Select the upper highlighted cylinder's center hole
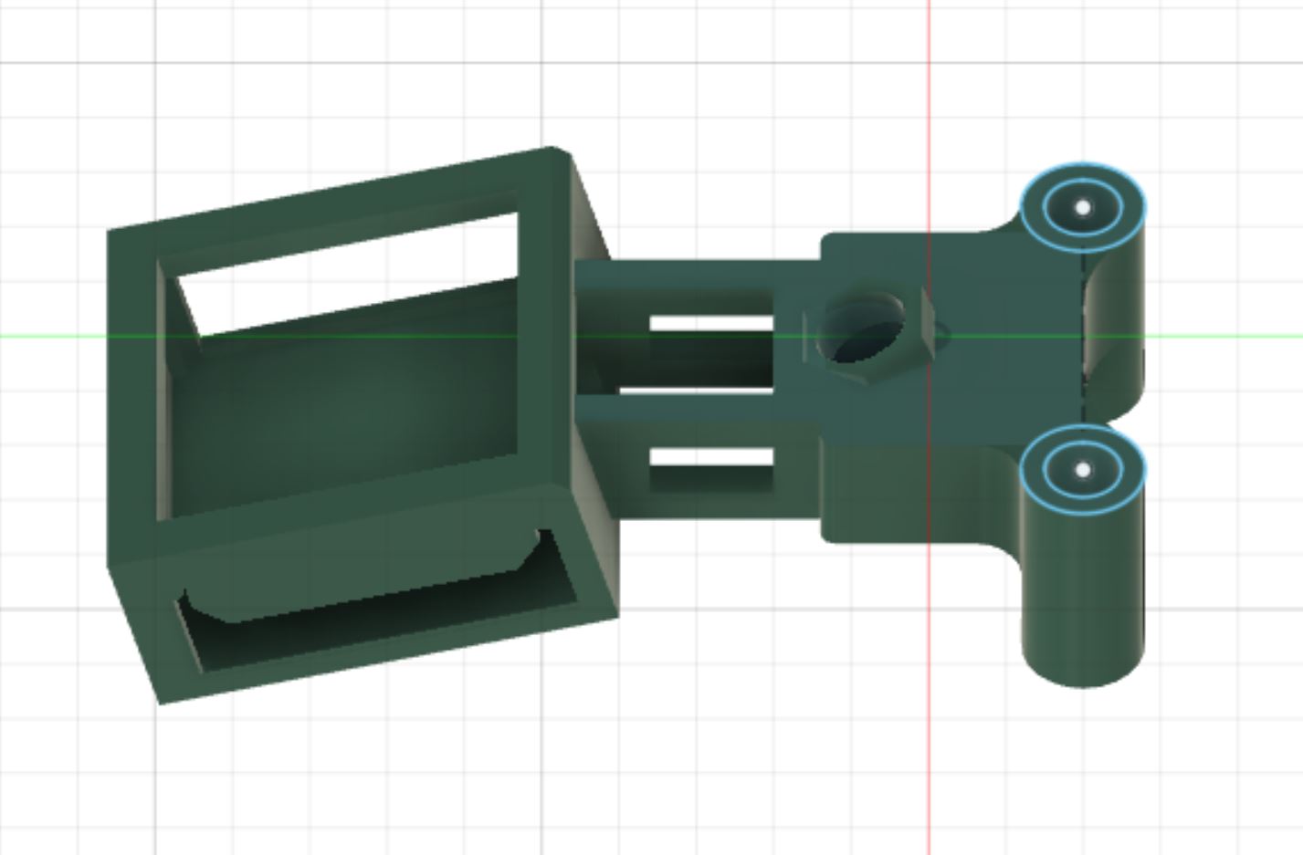 tap(1083, 207)
